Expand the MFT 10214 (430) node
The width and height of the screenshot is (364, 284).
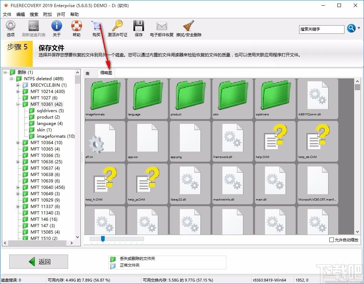tap(18, 92)
